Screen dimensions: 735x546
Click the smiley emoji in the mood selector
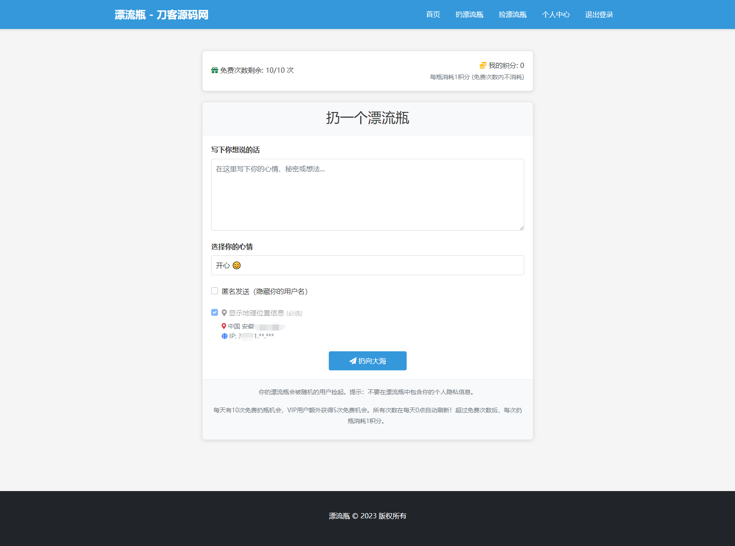pos(236,265)
